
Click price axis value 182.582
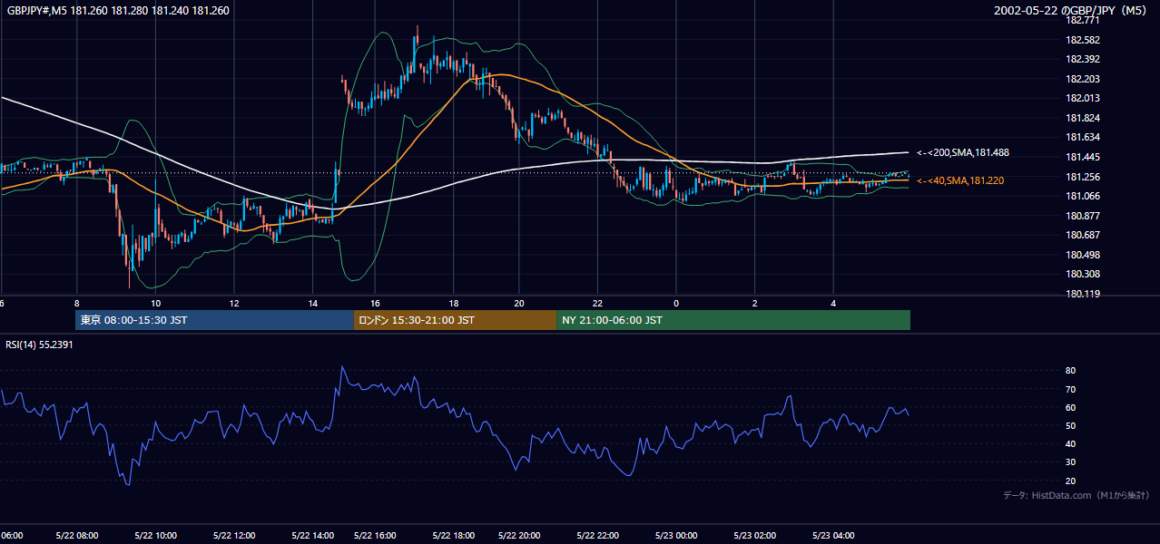click(1082, 40)
